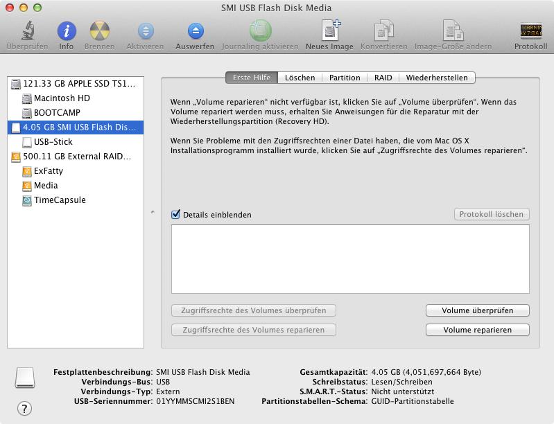This screenshot has width=554, height=424.
Task: Select USB-Stick in sidebar
Action: [76, 142]
